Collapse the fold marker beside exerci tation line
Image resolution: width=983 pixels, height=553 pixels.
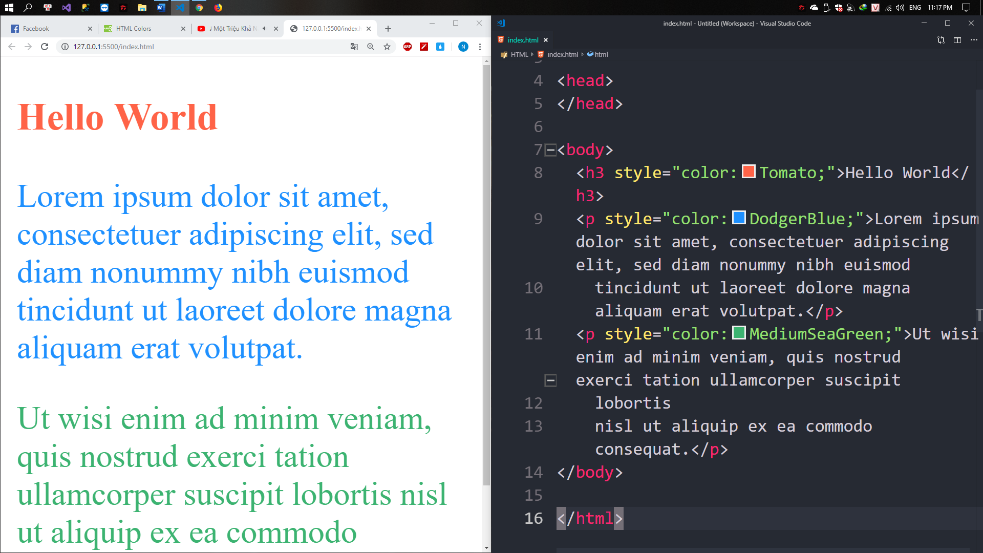tap(550, 380)
